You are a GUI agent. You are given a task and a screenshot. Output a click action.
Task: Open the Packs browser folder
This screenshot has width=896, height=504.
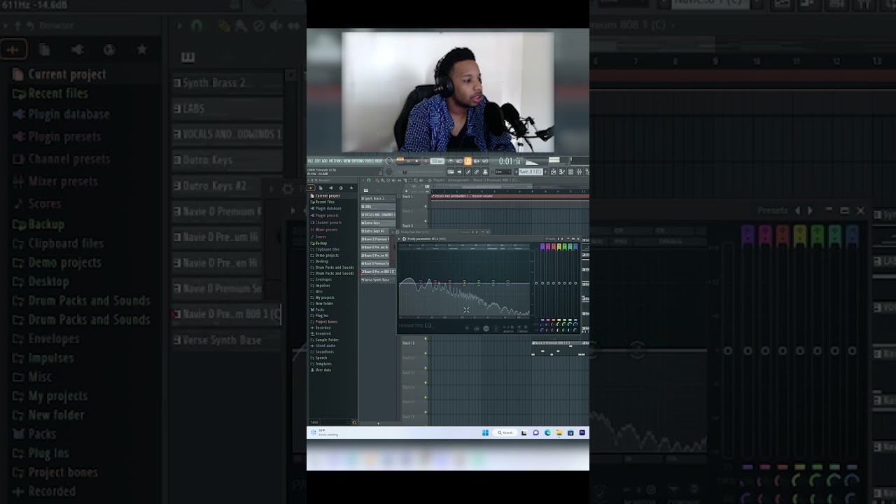pyautogui.click(x=320, y=309)
